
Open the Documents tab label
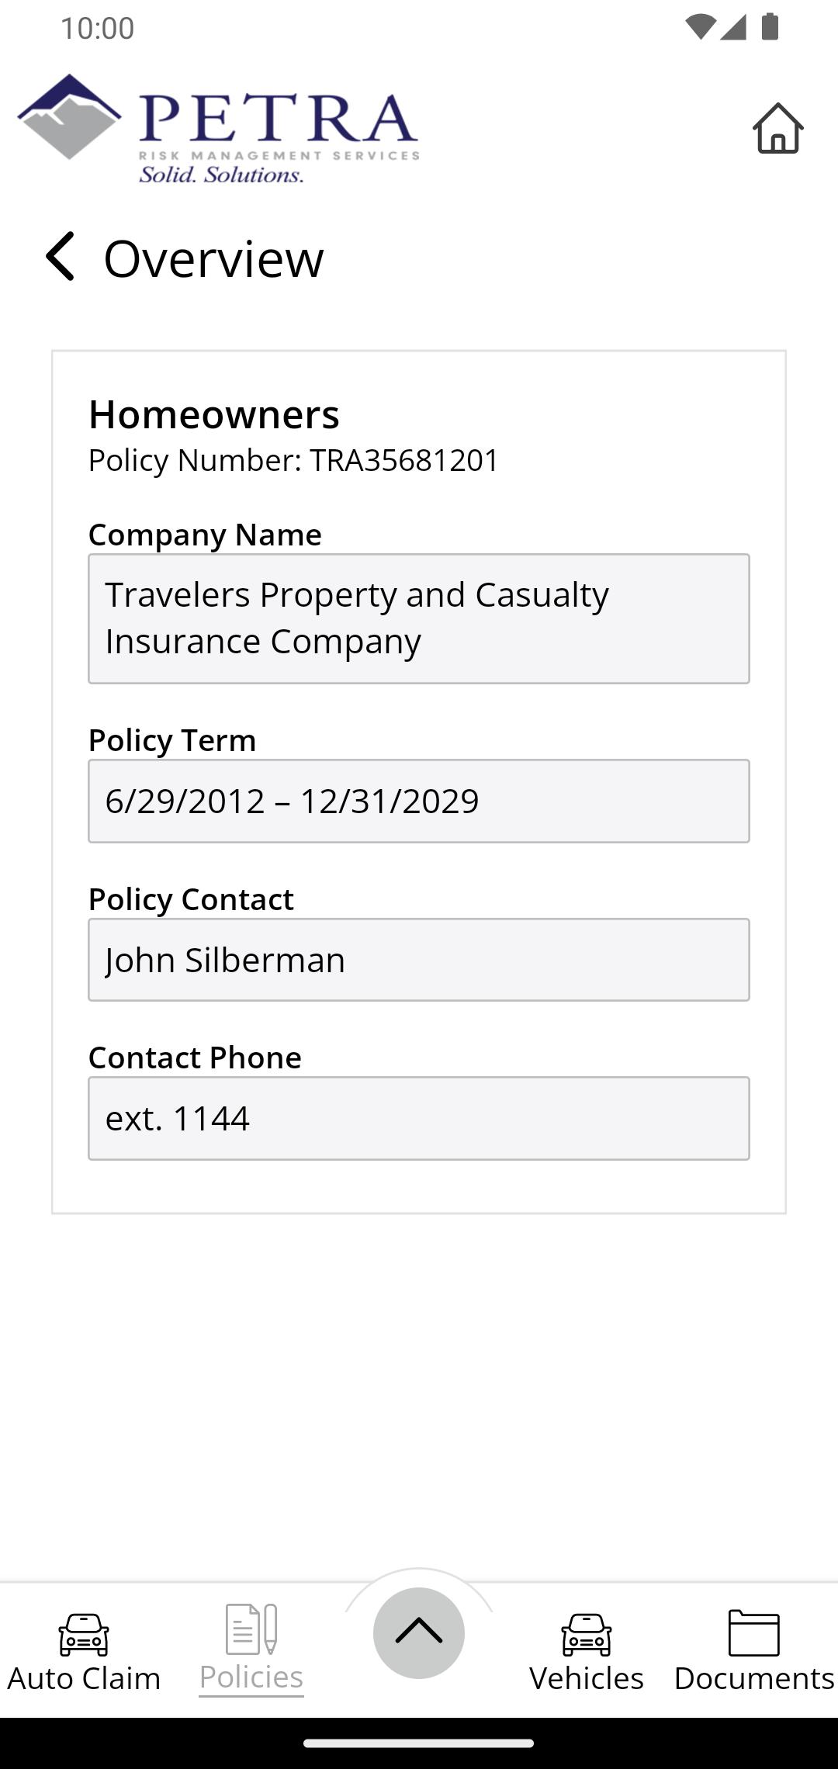[x=754, y=1678]
